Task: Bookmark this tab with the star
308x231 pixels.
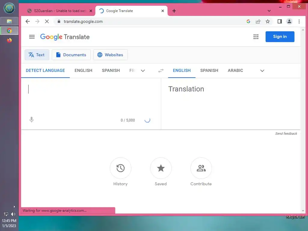Action: [x=267, y=21]
